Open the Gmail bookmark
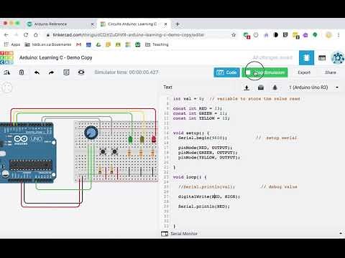The image size is (345, 258). (x=78, y=44)
